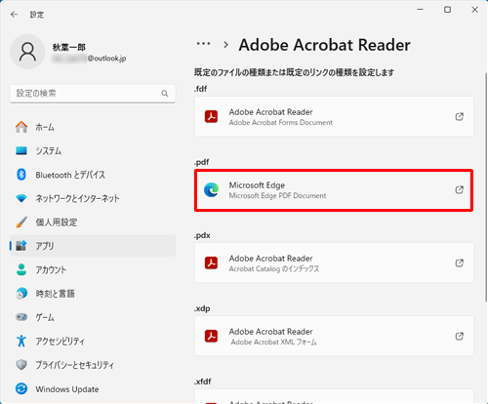
Task: Open システム settings page
Action: (93, 150)
